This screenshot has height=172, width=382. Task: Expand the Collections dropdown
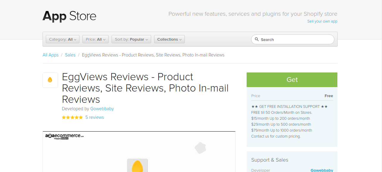169,39
